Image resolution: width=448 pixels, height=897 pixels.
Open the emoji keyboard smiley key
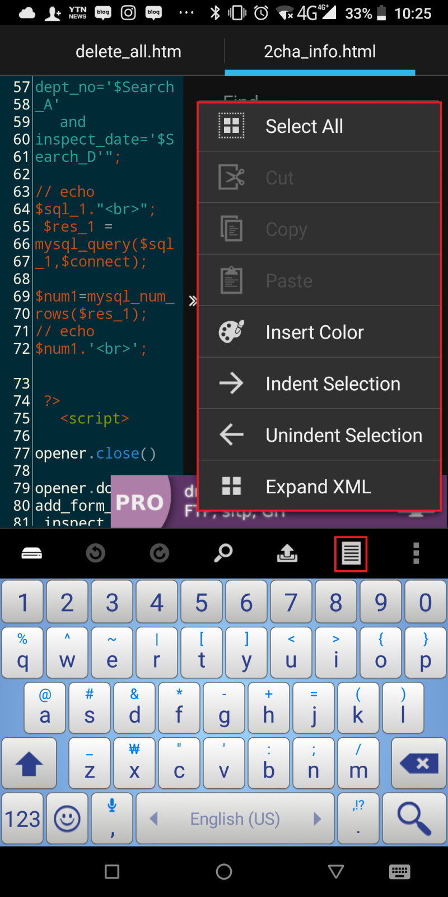coord(67,819)
